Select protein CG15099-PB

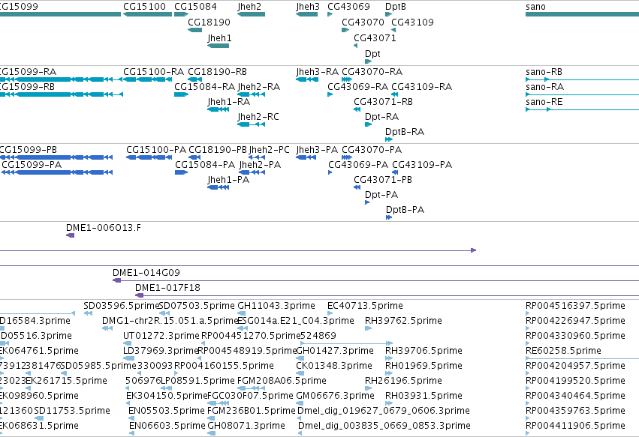click(x=56, y=157)
